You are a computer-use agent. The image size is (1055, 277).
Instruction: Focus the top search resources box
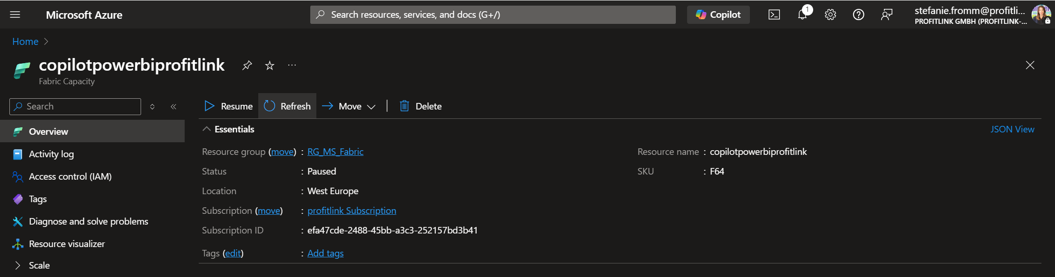[x=493, y=15]
